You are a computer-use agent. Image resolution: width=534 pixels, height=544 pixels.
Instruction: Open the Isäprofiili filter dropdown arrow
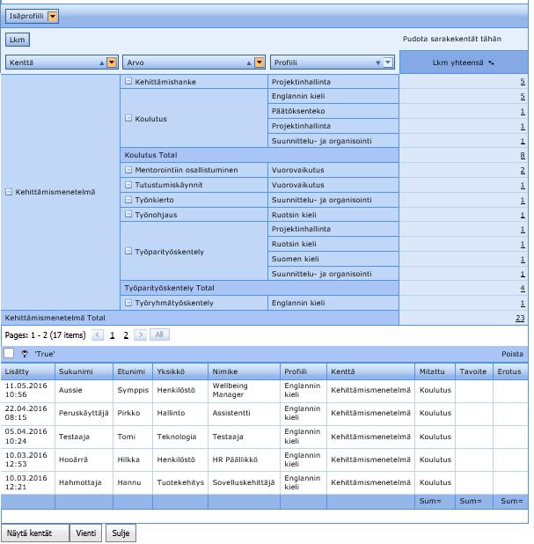53,17
